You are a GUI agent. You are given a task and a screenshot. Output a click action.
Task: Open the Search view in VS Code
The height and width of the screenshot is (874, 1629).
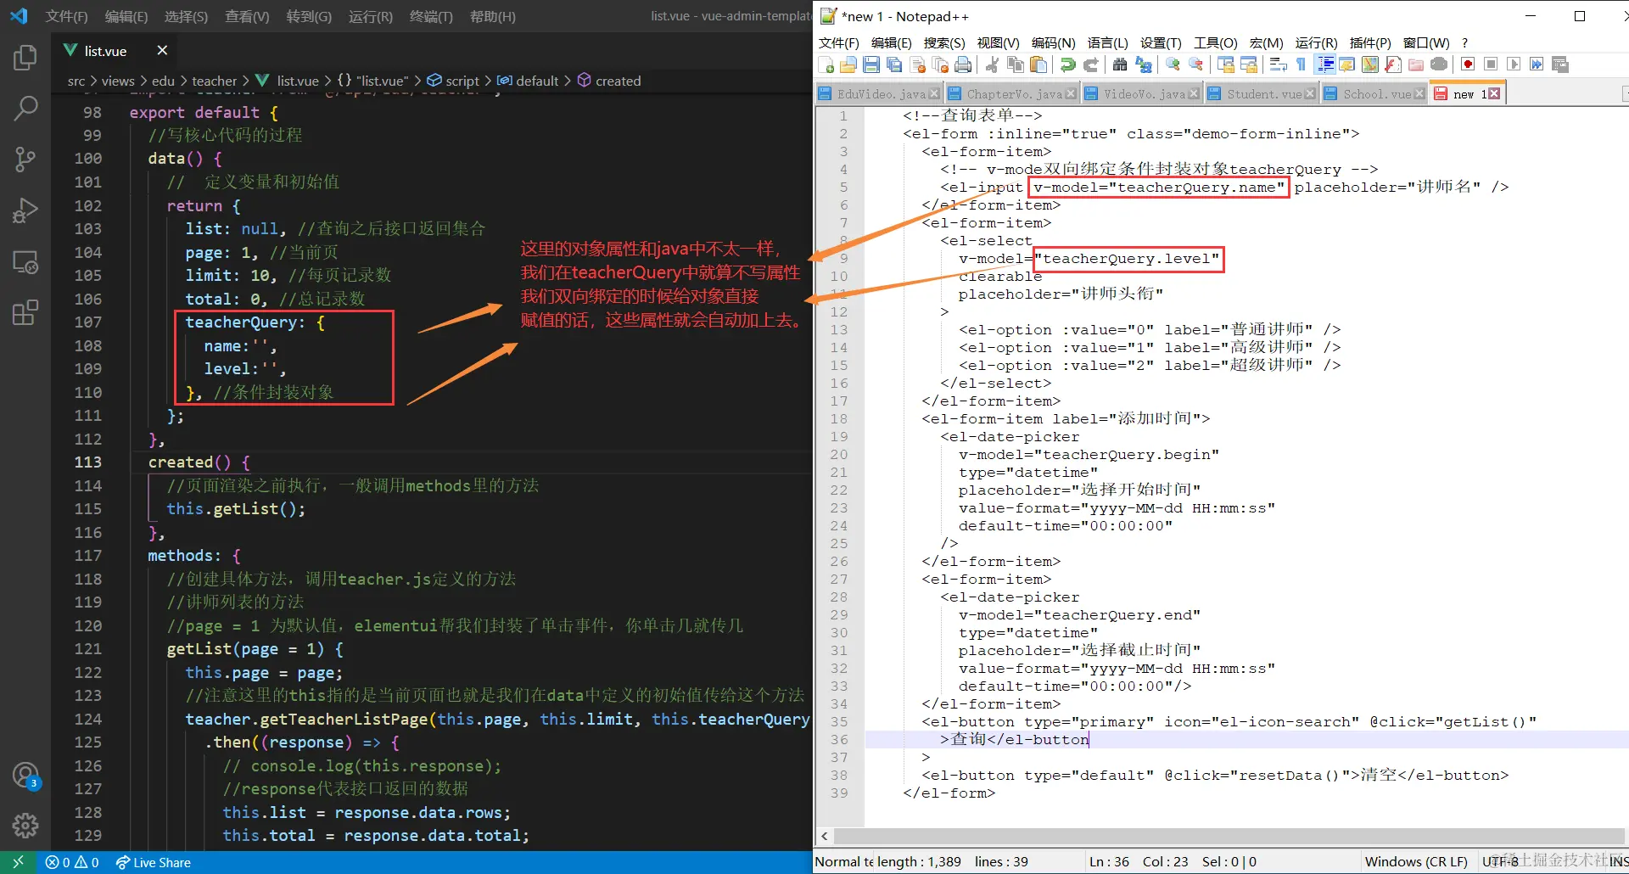25,108
